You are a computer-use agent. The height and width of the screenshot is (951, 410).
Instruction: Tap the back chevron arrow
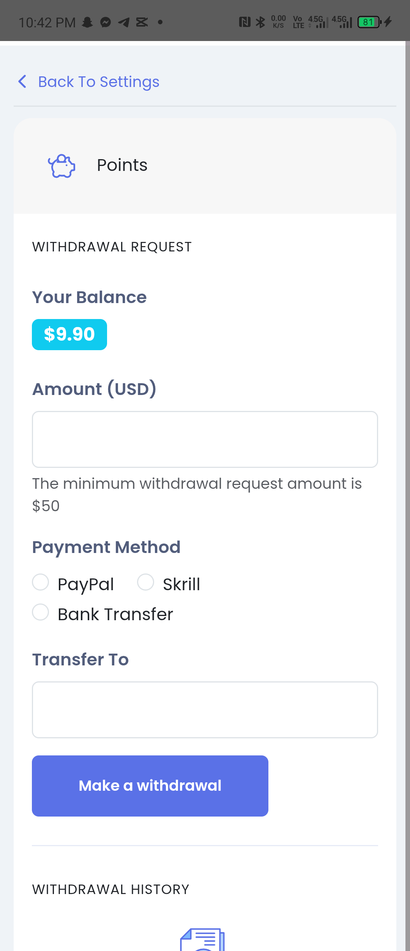coord(22,81)
